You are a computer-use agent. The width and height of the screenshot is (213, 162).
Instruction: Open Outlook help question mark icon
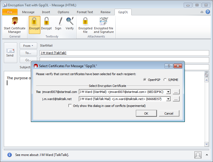point(208,12)
